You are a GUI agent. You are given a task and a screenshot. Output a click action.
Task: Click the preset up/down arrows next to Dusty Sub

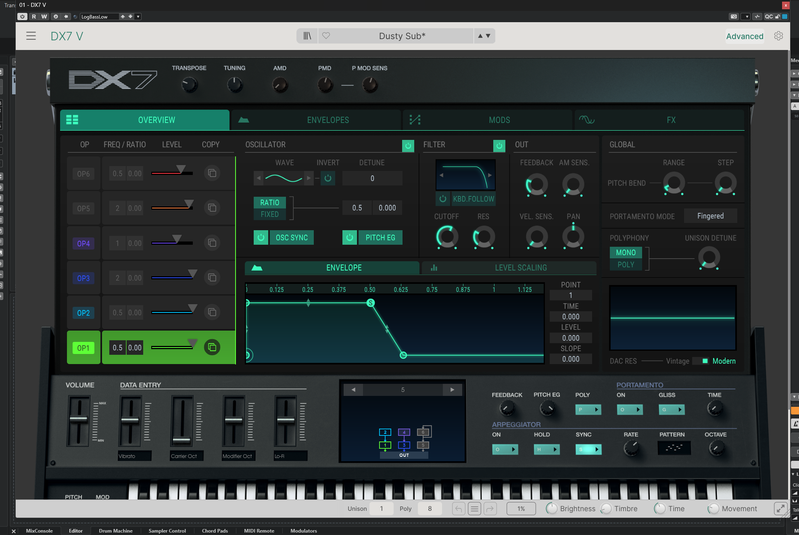tap(484, 36)
